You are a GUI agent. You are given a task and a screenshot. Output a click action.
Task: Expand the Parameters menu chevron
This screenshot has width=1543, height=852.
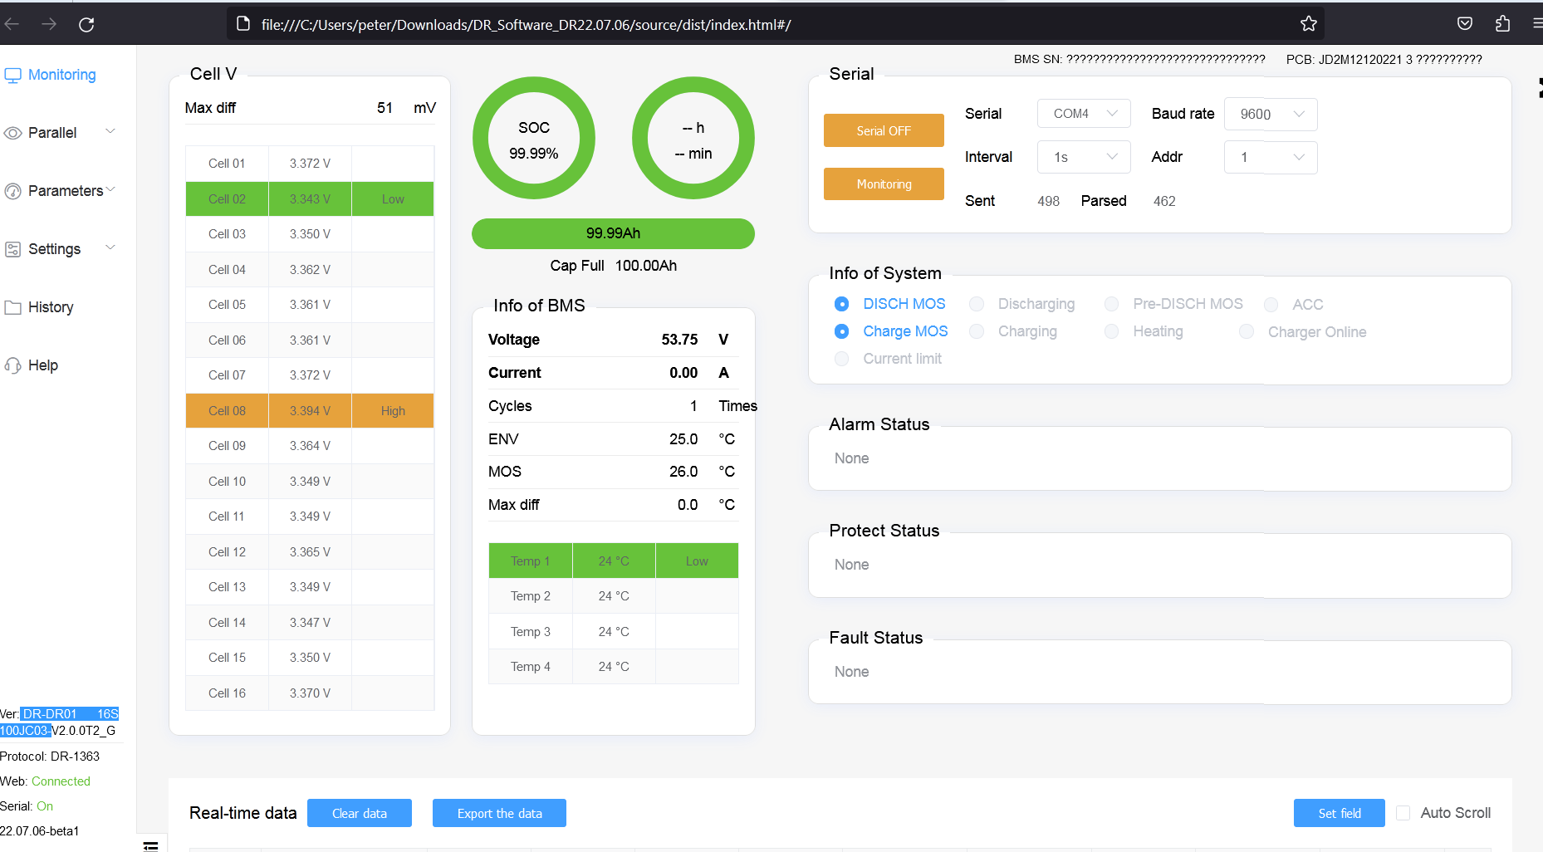pyautogui.click(x=110, y=190)
